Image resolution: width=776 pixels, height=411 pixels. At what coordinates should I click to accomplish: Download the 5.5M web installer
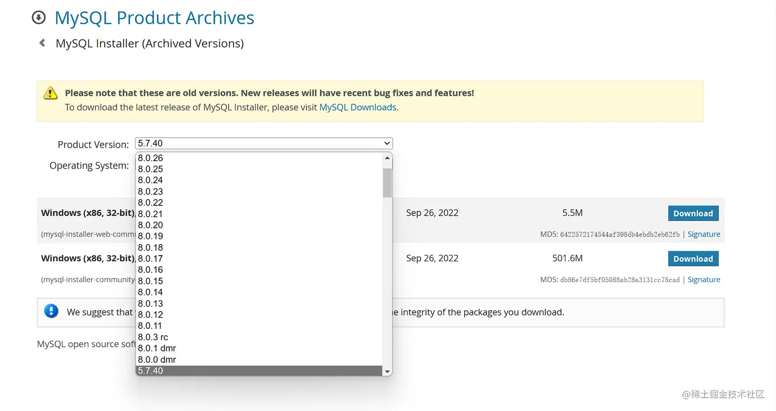pyautogui.click(x=693, y=213)
